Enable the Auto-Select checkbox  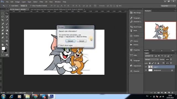10,6
